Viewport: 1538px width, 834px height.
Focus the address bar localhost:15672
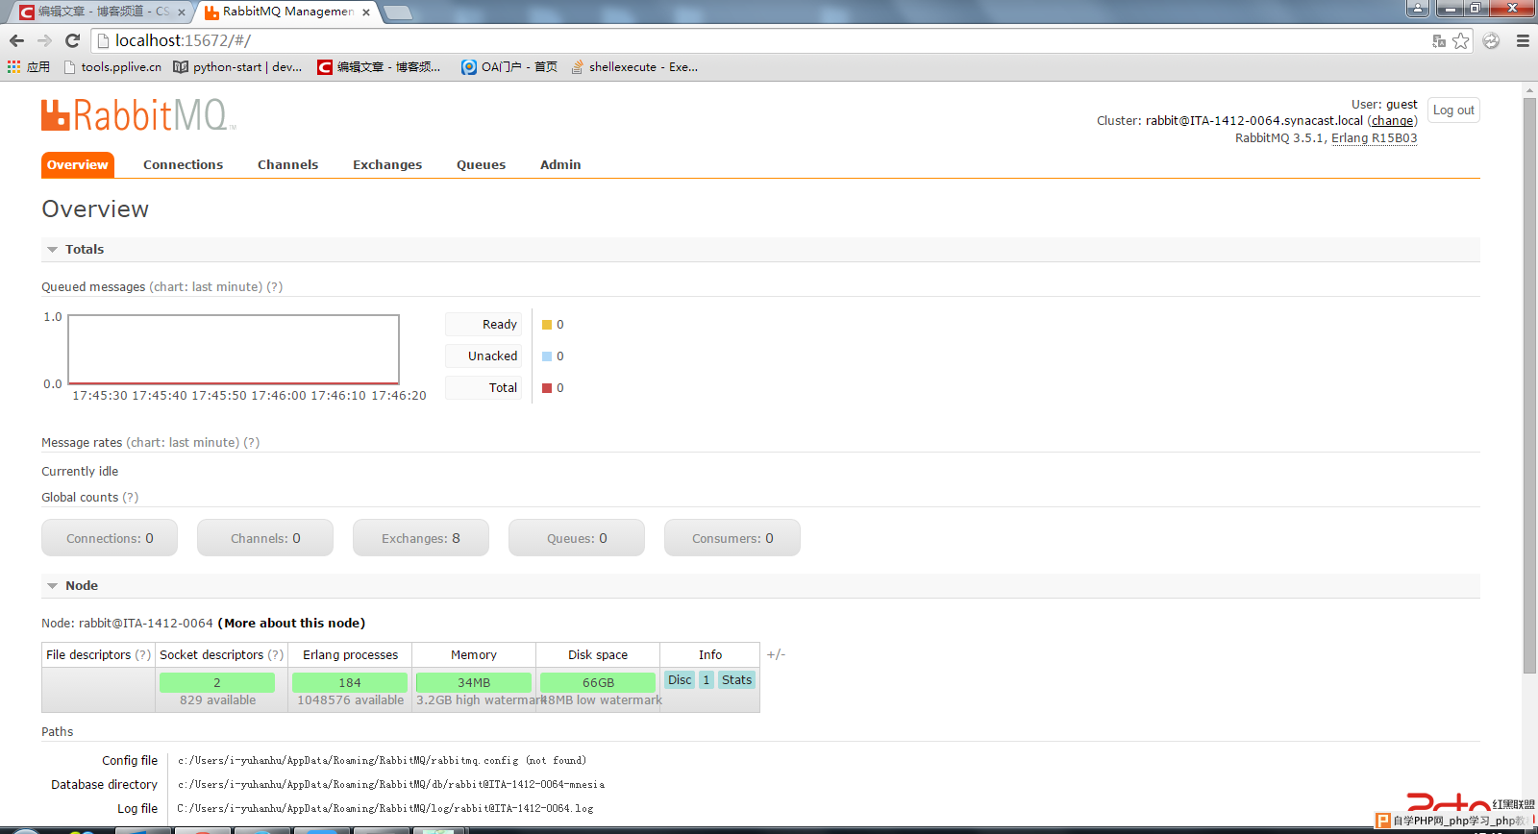coord(759,40)
